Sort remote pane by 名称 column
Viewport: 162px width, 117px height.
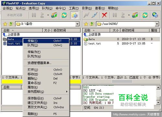[x=96, y=30]
